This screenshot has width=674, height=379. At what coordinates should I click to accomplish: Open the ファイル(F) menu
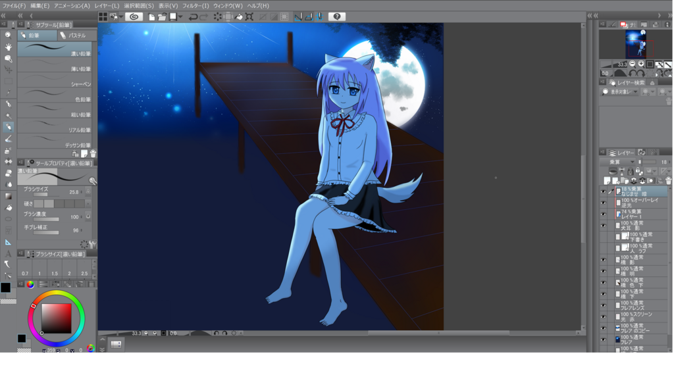14,5
